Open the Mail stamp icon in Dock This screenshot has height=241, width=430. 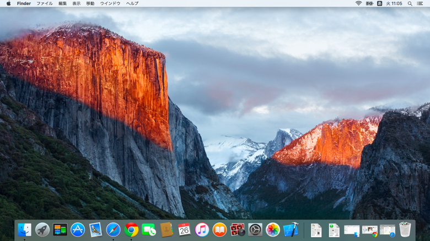95,229
